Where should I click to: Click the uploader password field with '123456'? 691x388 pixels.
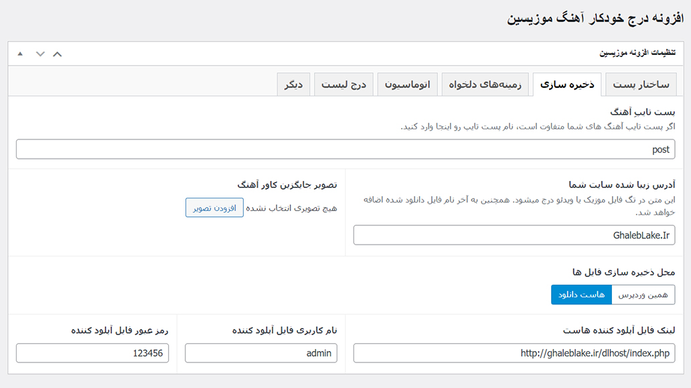(92, 353)
